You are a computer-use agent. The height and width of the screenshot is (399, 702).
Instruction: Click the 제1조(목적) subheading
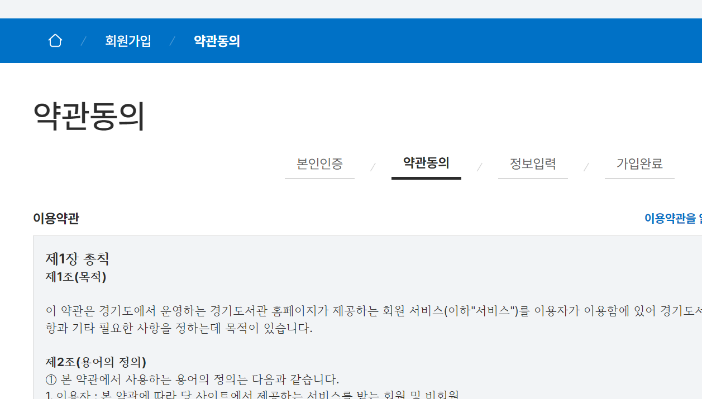(76, 276)
